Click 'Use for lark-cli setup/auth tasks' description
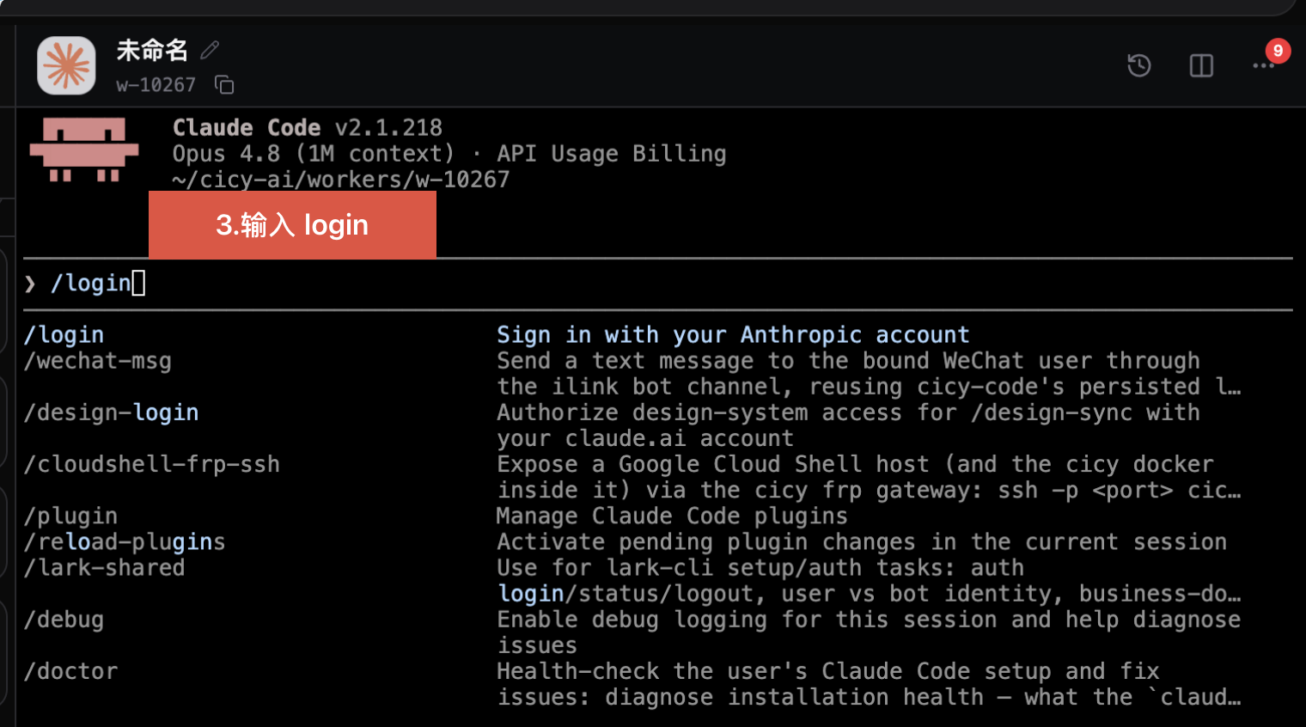Image resolution: width=1306 pixels, height=727 pixels. [869, 580]
